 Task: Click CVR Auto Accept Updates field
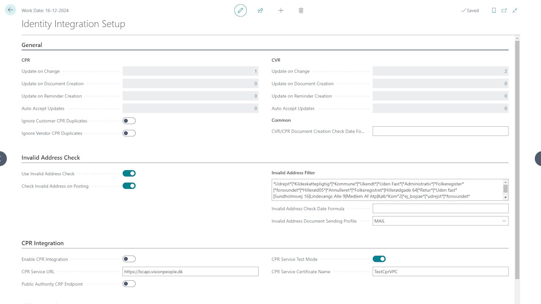[x=440, y=109]
